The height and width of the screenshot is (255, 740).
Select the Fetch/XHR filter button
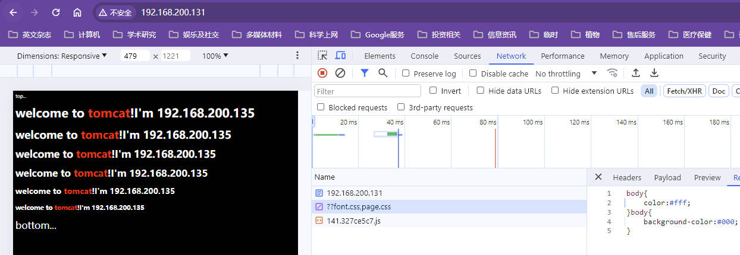(x=684, y=91)
